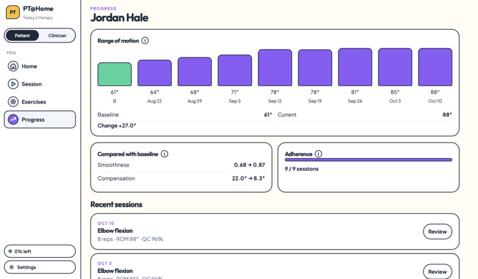This screenshot has width=478, height=279.
Task: Review the Oct 3 Elbow flexion session
Action: (x=438, y=271)
